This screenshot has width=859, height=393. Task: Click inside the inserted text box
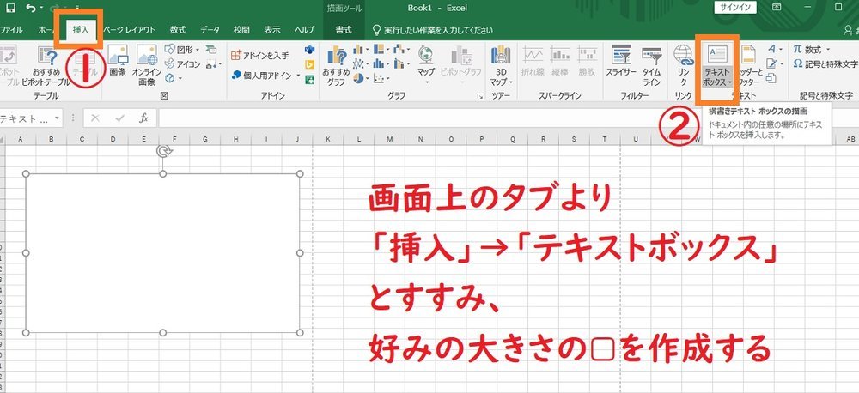point(162,253)
